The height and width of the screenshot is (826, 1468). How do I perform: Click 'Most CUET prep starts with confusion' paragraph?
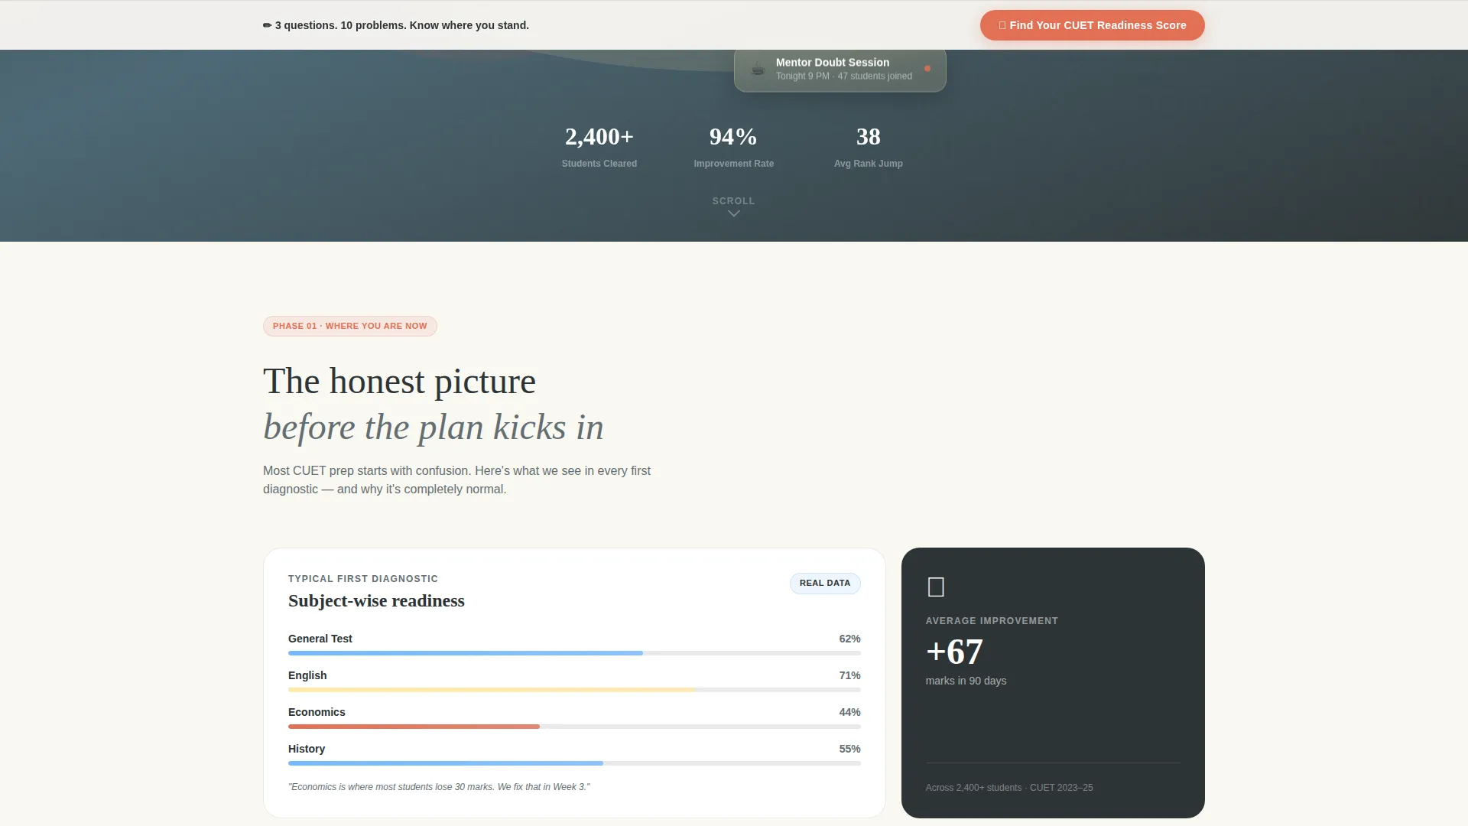457,480
